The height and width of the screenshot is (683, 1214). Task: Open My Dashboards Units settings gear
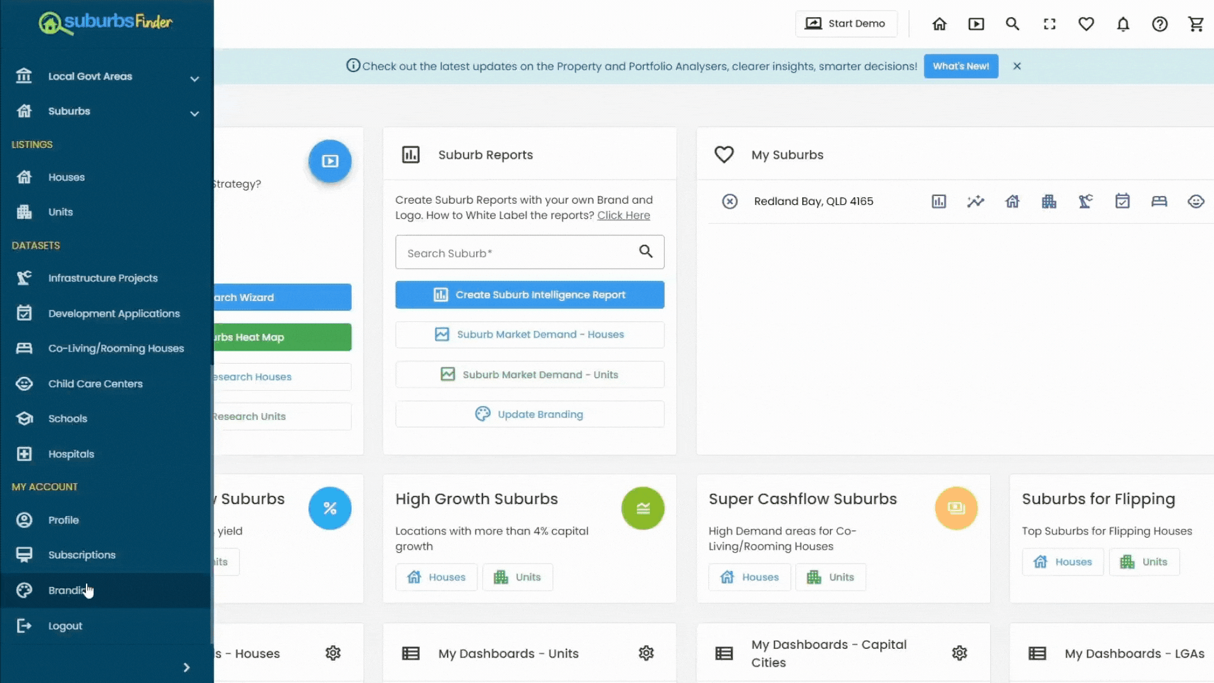(x=646, y=653)
